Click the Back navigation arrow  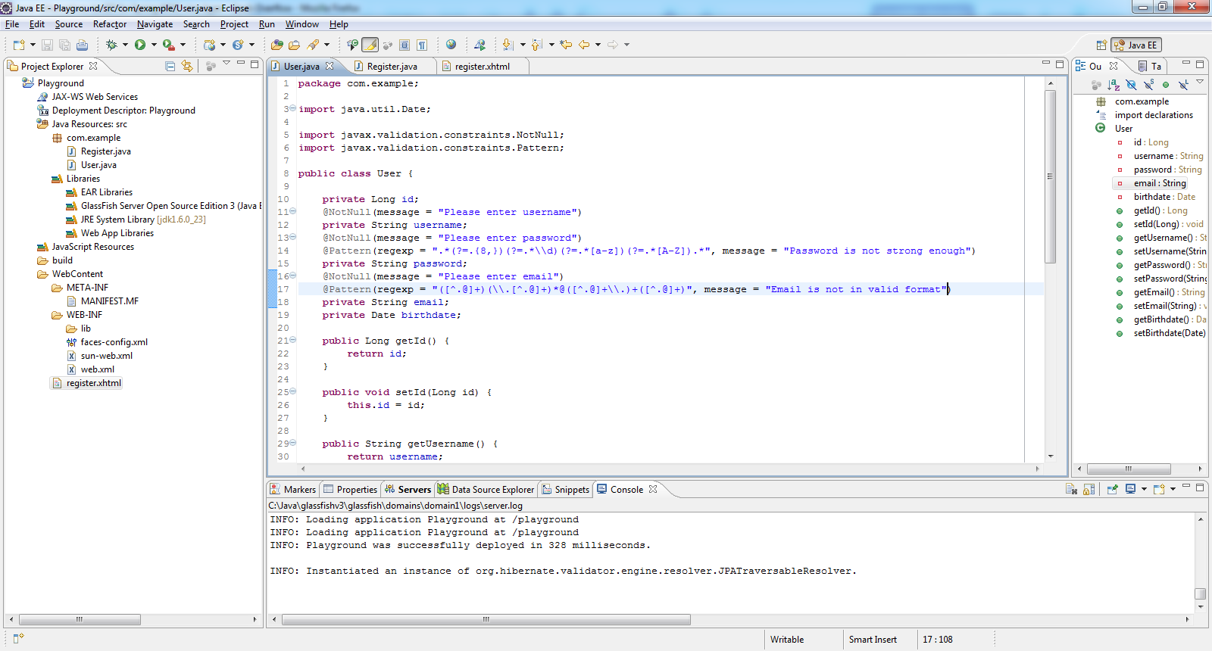(584, 45)
